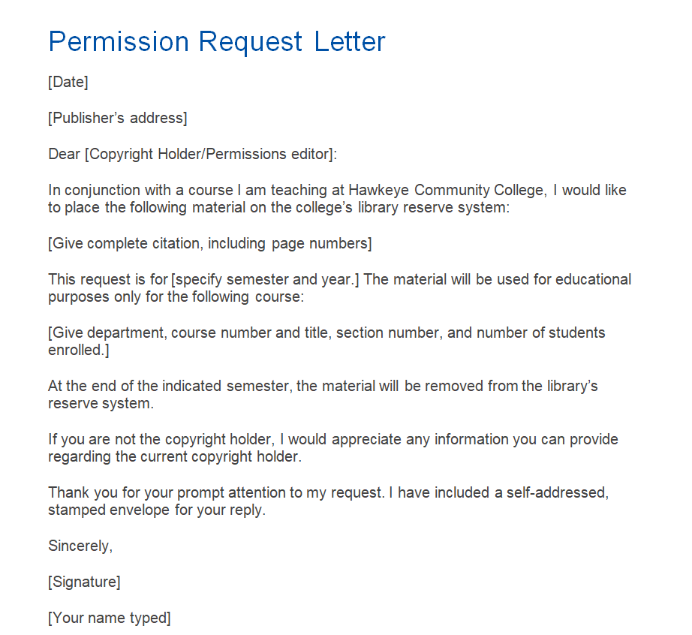This screenshot has height=635, width=692.
Task: Select the [Signature] placeholder
Action: pos(84,582)
